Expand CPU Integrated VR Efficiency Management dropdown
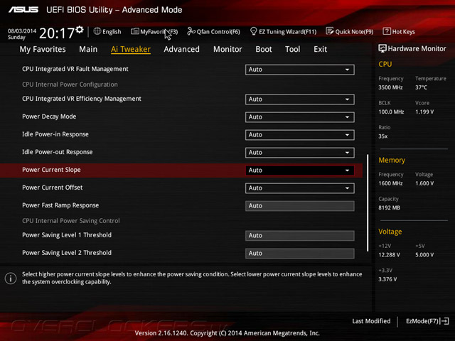The image size is (455, 341). (300, 99)
